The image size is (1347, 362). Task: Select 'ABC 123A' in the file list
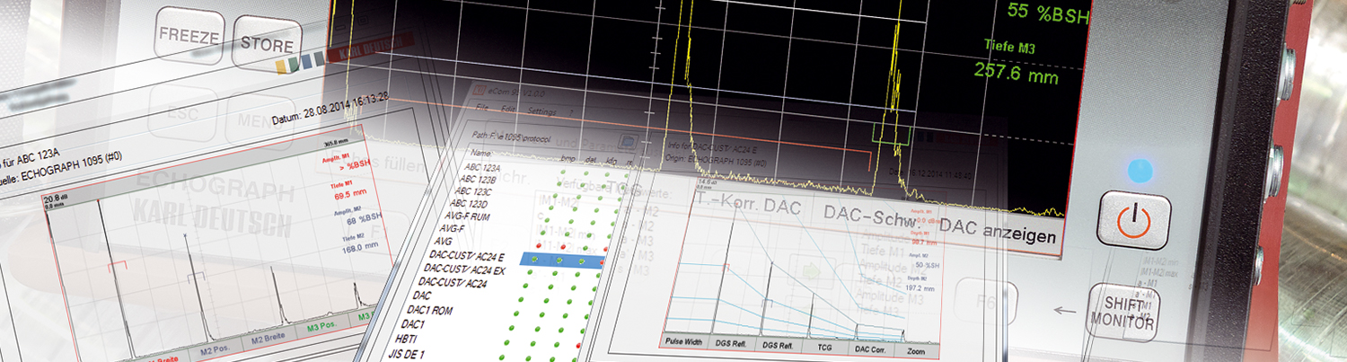[x=483, y=167]
